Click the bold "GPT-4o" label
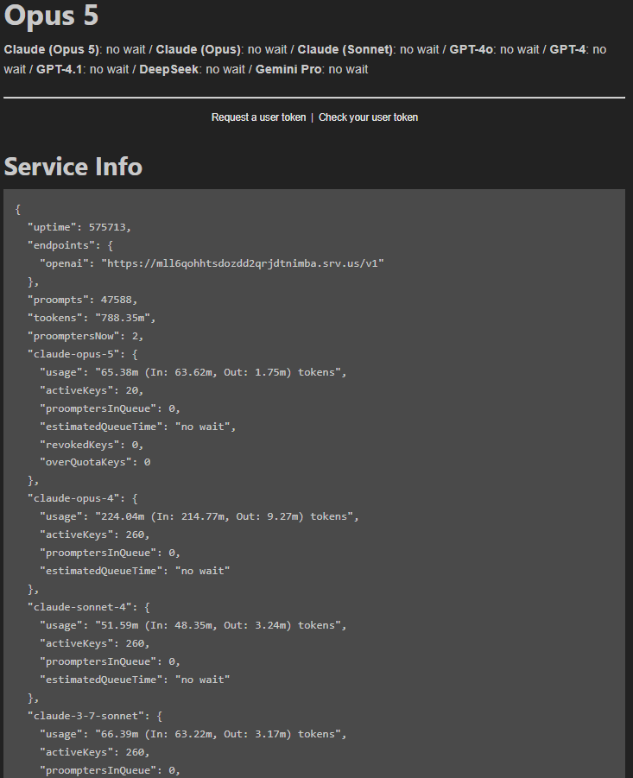 pyautogui.click(x=471, y=50)
